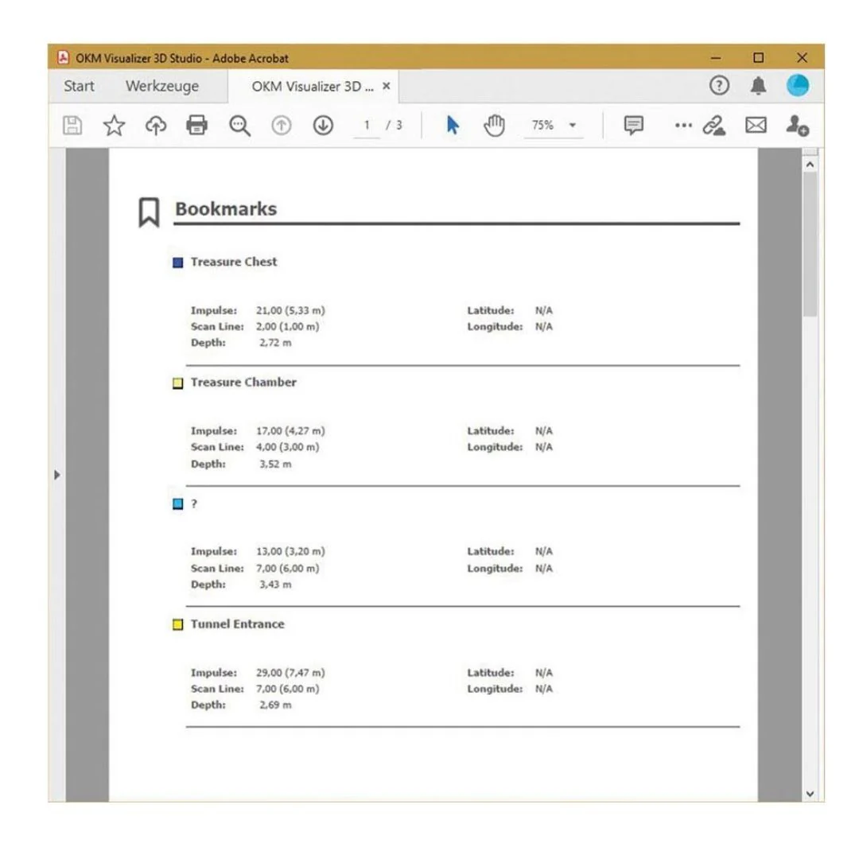Switch to the Werkzeuge tab
The width and height of the screenshot is (859, 859).
[162, 86]
